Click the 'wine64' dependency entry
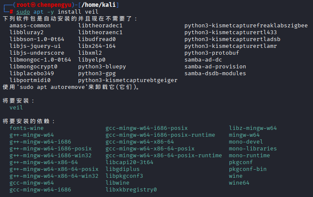The height and width of the screenshot is (197, 313). pyautogui.click(x=239, y=182)
